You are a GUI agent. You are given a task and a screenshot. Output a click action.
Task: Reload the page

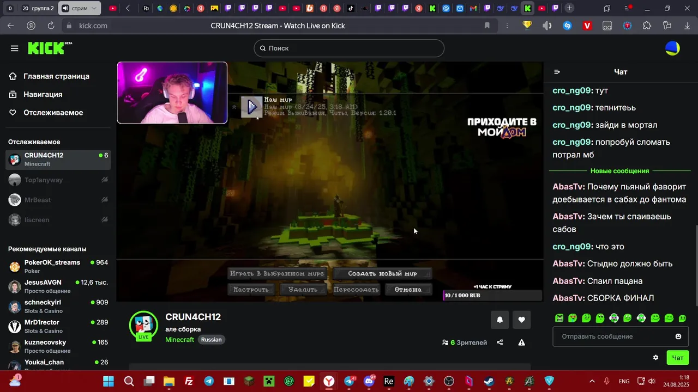pos(51,26)
